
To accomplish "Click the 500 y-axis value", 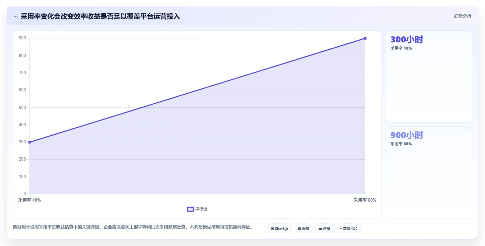I will 22,108.
